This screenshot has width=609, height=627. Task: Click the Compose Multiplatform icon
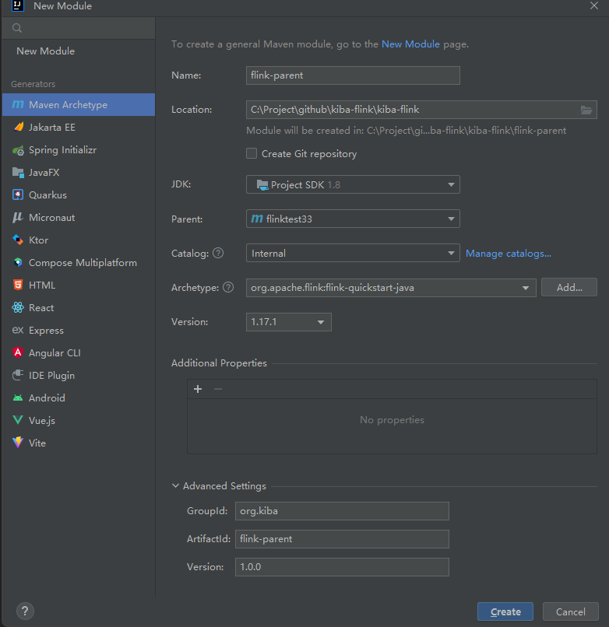[18, 262]
